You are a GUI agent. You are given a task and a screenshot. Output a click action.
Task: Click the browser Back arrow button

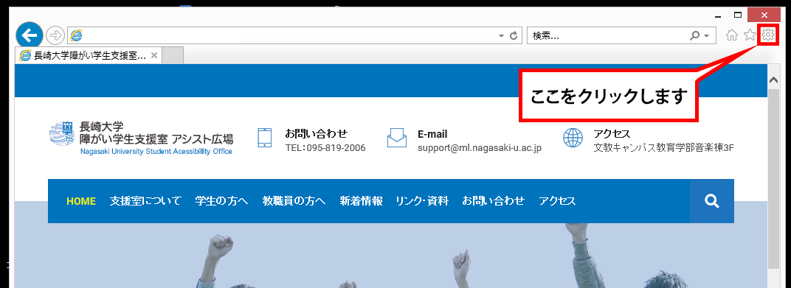[30, 35]
